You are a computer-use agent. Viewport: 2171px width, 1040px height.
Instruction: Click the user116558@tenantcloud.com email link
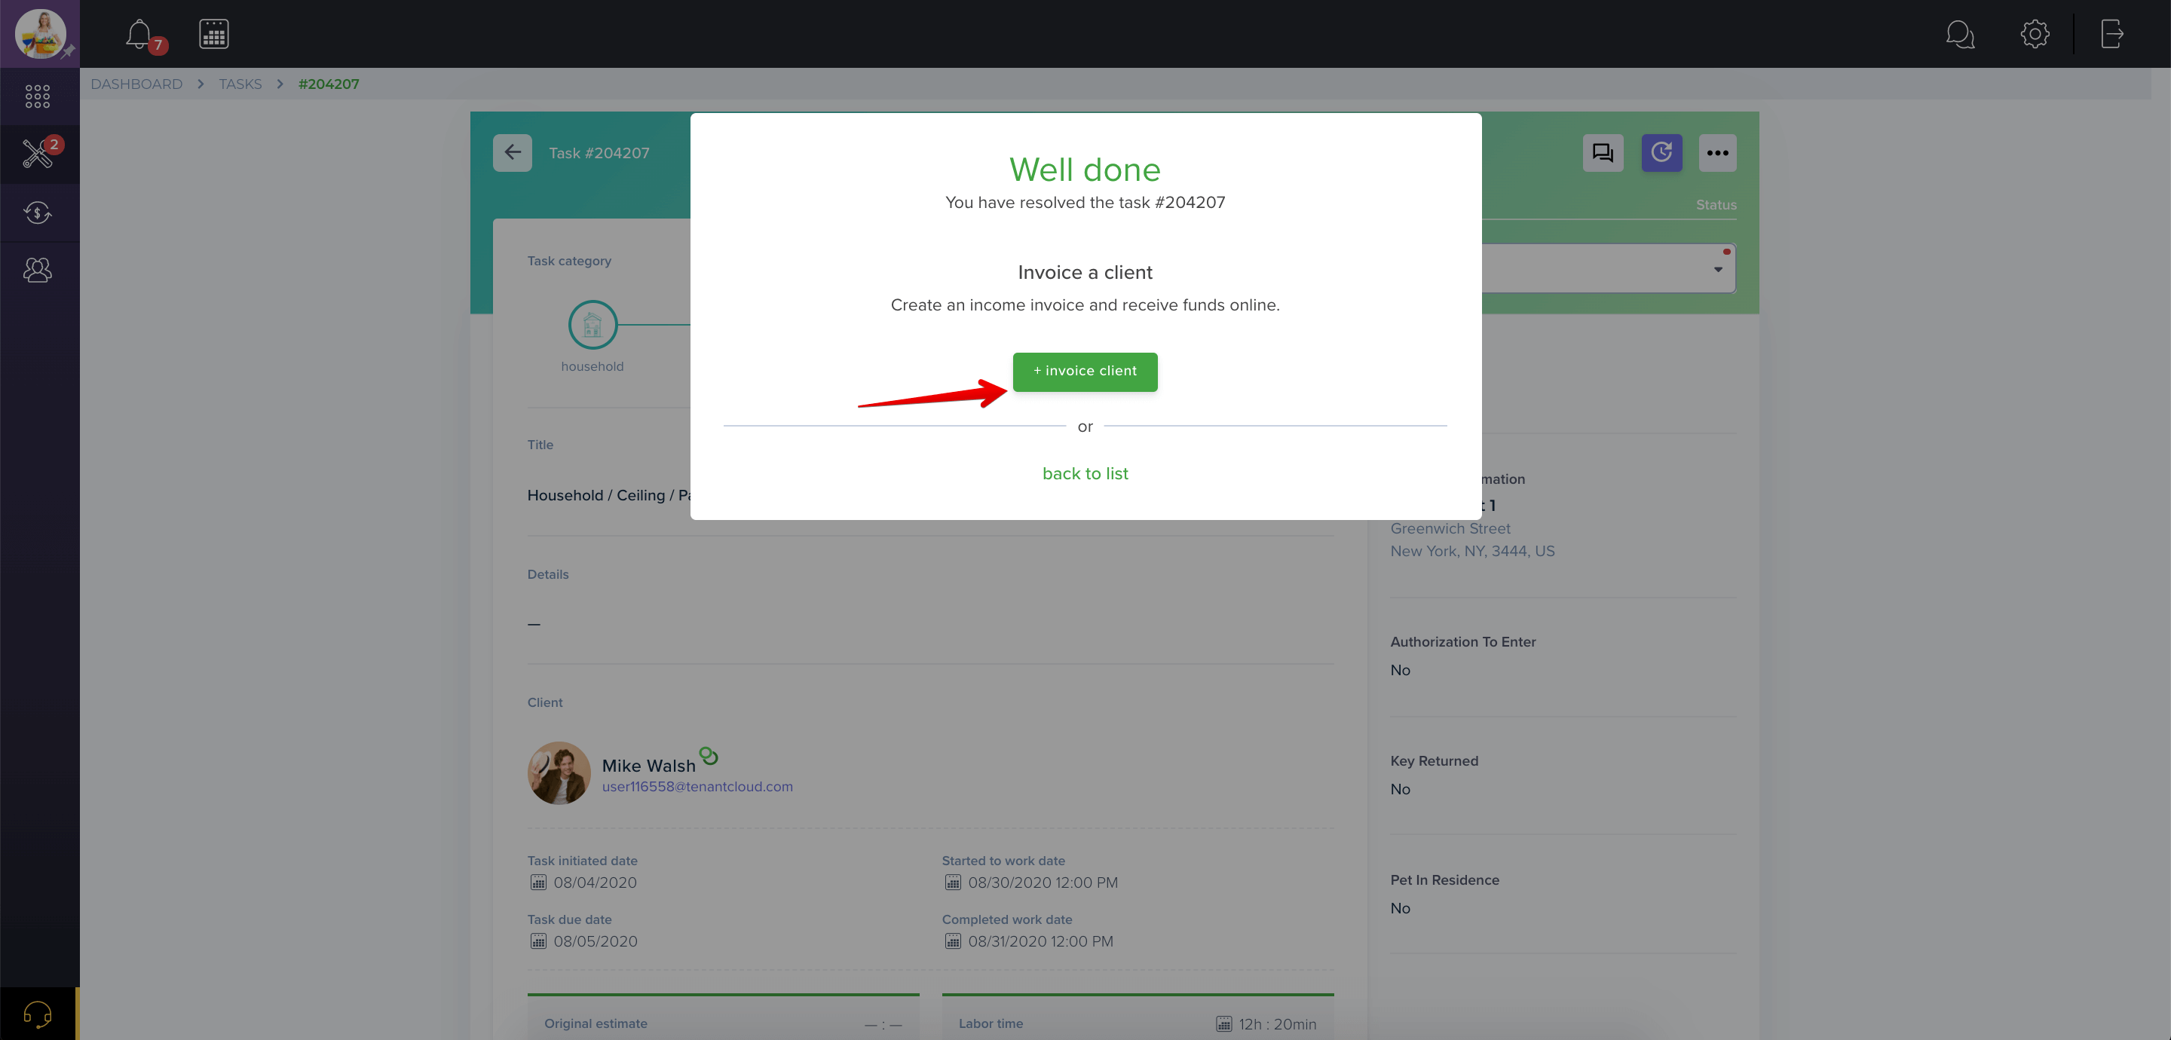697,786
